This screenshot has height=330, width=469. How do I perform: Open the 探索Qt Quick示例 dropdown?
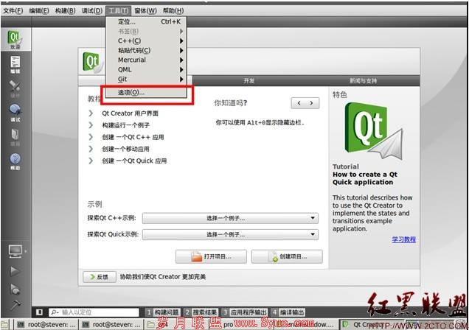tap(230, 234)
